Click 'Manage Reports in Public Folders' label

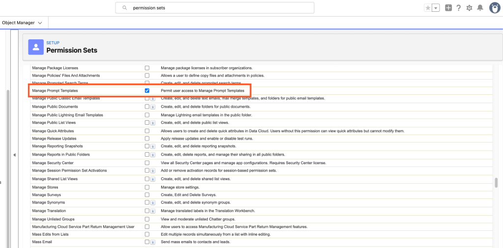click(x=61, y=155)
